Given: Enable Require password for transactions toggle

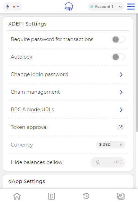Looking at the screenshot, I should [x=119, y=39].
